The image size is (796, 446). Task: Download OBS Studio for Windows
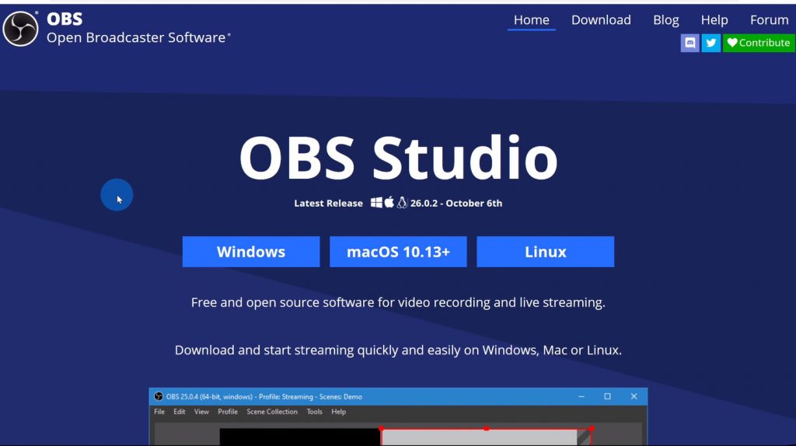click(251, 252)
